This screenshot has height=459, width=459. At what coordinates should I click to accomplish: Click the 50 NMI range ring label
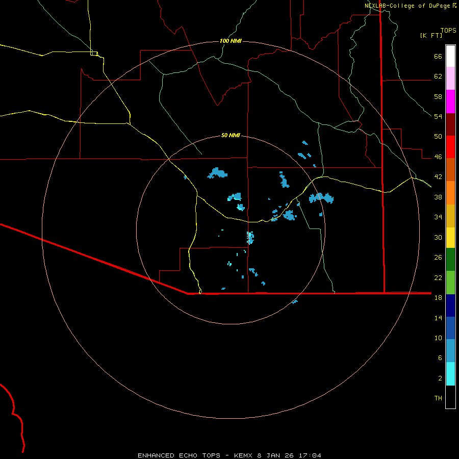pos(231,135)
